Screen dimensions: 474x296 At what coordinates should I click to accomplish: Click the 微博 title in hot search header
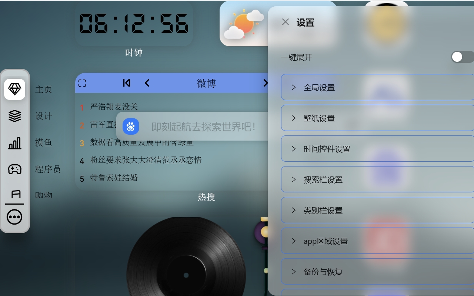(x=206, y=83)
